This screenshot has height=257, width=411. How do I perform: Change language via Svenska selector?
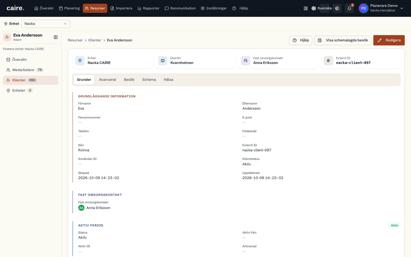click(x=322, y=8)
